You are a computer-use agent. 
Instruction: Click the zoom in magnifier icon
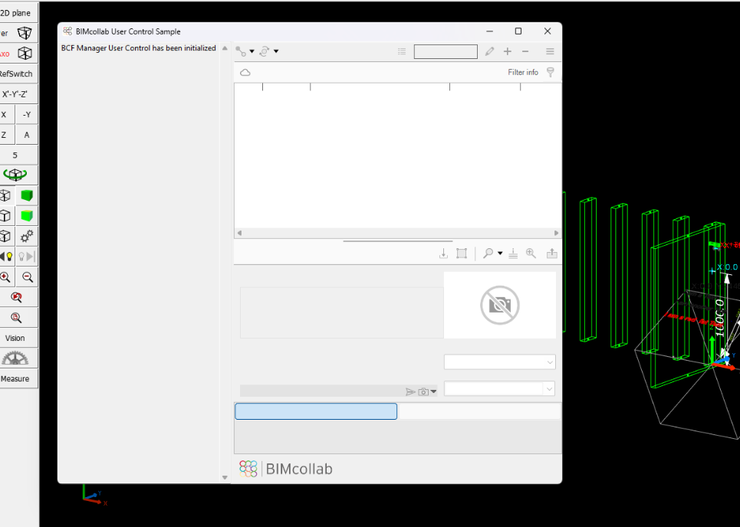(5, 277)
